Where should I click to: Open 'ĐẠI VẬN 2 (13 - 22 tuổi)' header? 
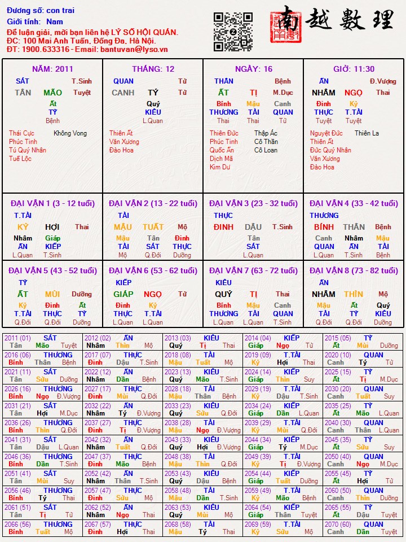(153, 203)
